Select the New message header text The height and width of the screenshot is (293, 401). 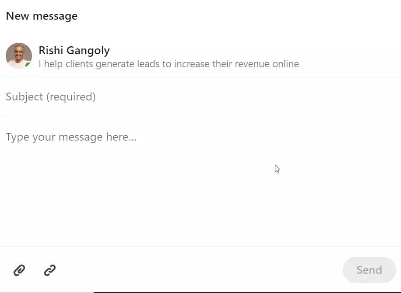pos(42,16)
